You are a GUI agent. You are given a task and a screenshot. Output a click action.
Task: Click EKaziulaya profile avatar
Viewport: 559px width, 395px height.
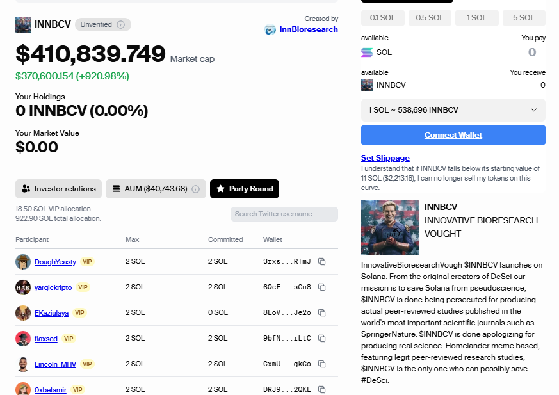tap(23, 313)
